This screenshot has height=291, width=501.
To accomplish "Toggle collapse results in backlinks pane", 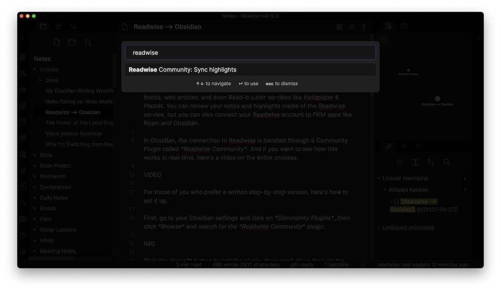I will pos(400,162).
